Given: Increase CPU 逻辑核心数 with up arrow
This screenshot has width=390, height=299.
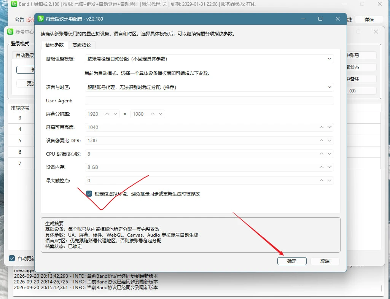Looking at the screenshot, I should (x=322, y=154).
